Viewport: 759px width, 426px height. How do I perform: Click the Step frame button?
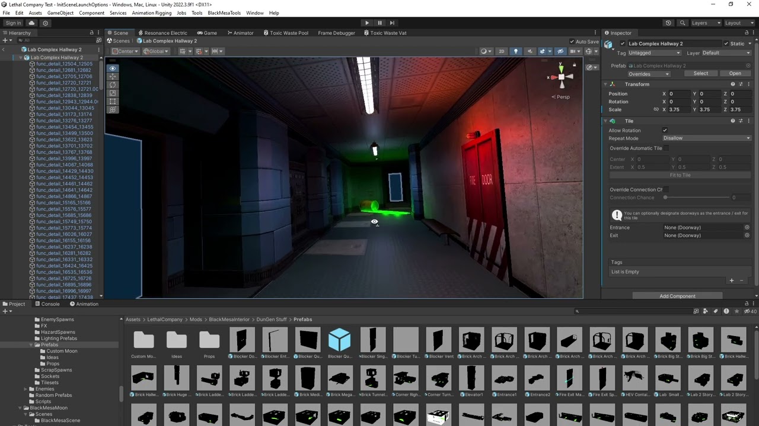click(392, 23)
